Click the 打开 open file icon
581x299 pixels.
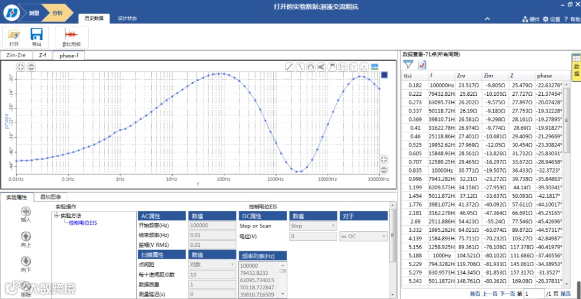tap(14, 34)
